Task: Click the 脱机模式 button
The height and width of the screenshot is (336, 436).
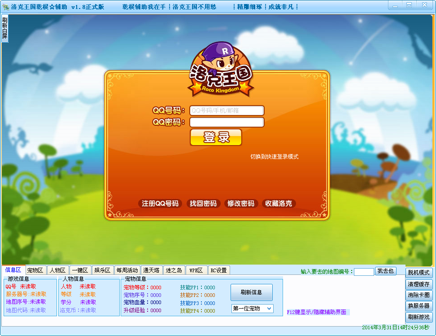Action: pos(419,273)
